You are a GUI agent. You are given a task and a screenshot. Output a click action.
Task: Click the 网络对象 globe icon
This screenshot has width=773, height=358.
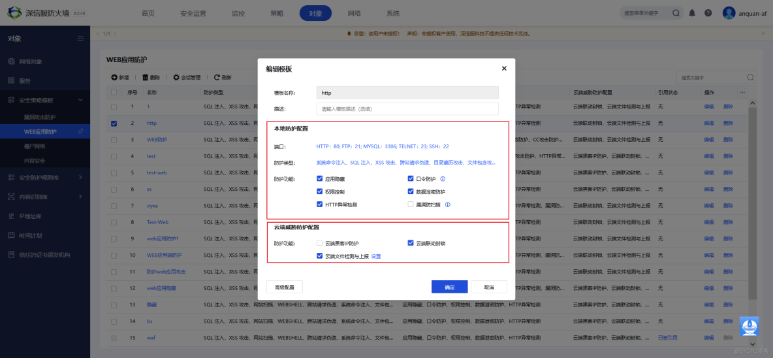(x=11, y=61)
